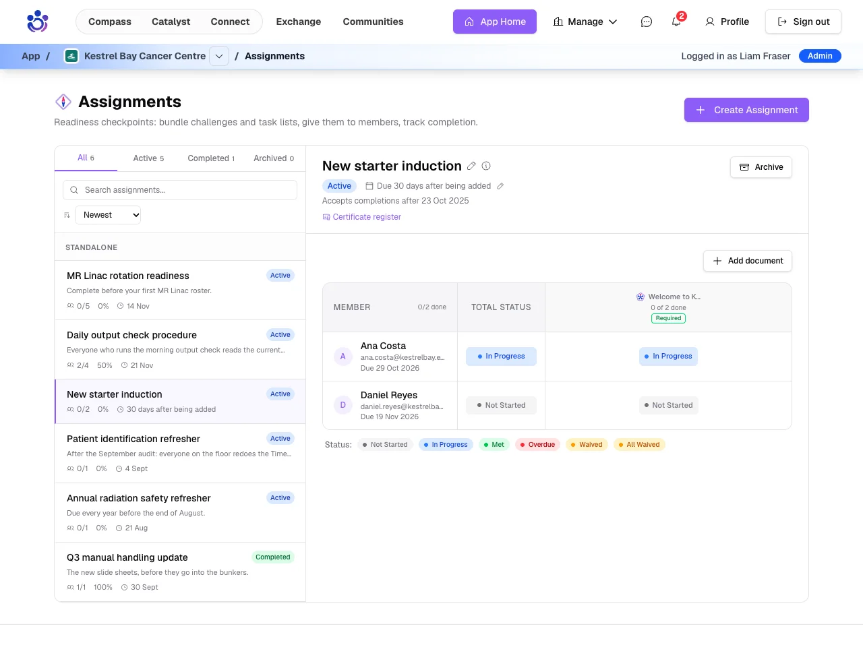Click Ana Costa's In Progress document status
The image size is (863, 647).
click(668, 357)
